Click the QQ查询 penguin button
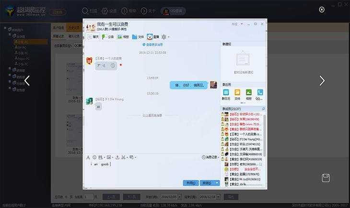 tap(171, 11)
